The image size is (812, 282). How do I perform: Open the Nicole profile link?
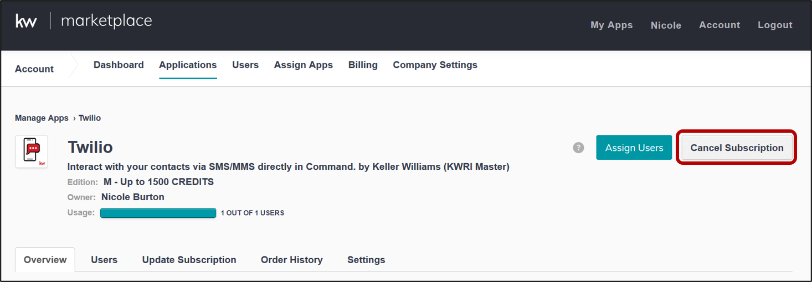[666, 25]
